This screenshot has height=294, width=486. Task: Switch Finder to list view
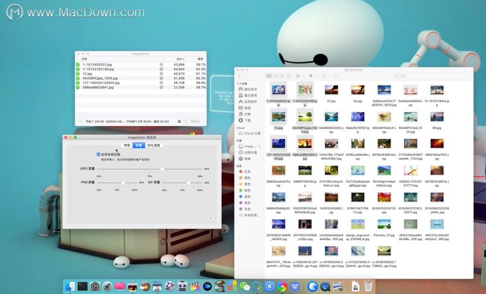tap(275, 76)
